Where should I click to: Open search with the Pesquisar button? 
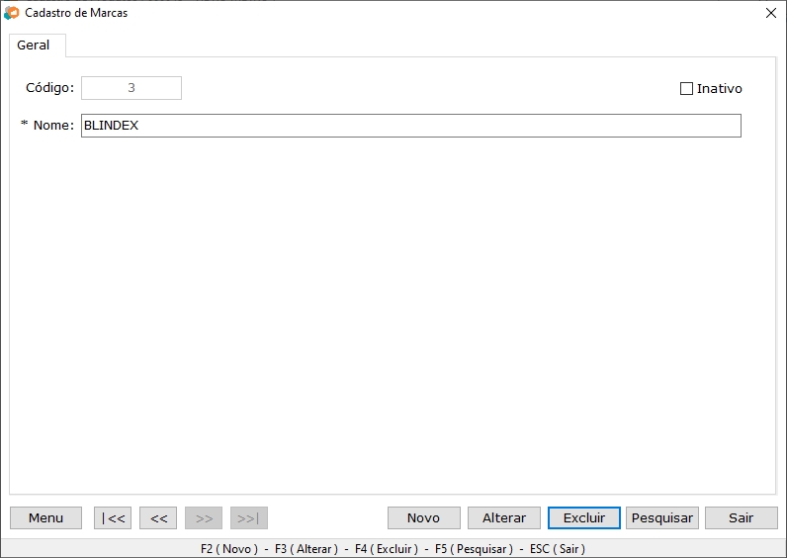tap(662, 517)
